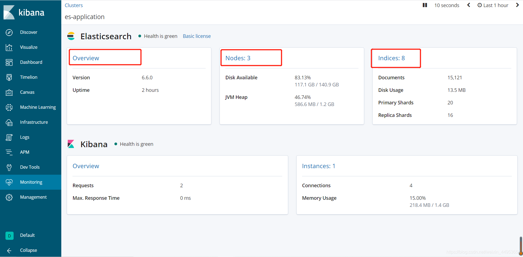Click the Logs sidebar label

point(25,137)
